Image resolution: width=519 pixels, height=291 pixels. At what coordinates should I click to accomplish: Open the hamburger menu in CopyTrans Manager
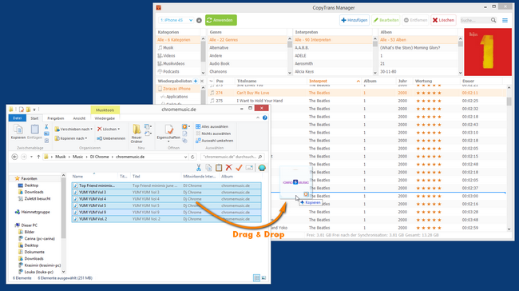(x=505, y=21)
